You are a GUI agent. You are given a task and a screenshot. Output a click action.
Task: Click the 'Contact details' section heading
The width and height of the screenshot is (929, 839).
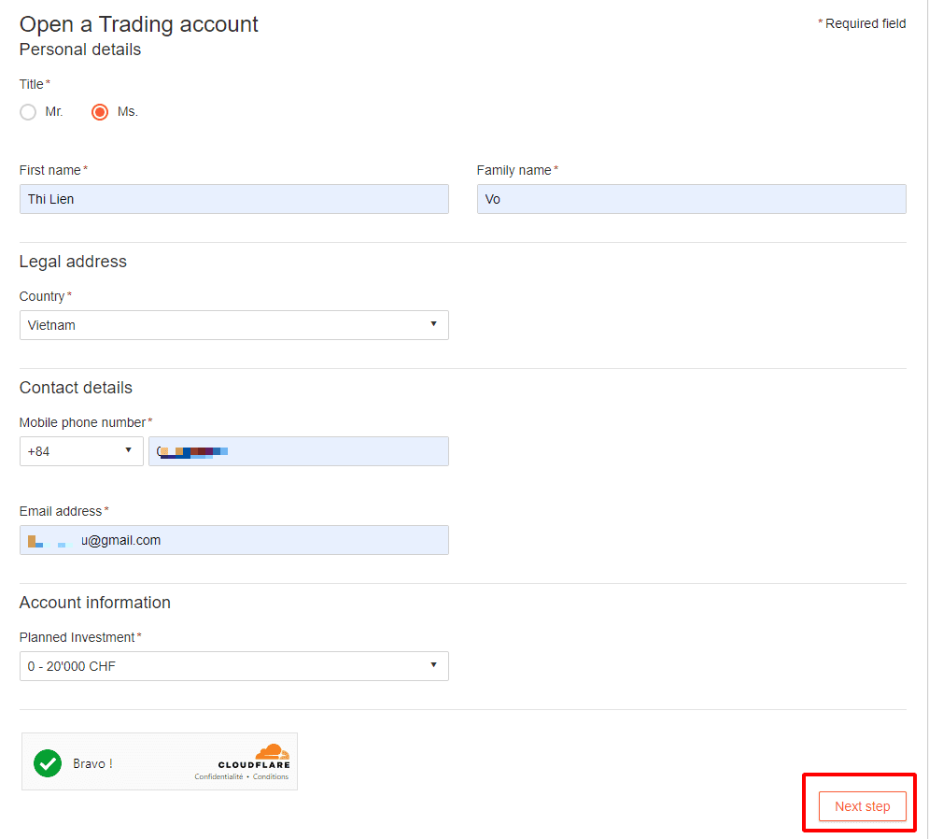pyautogui.click(x=76, y=388)
